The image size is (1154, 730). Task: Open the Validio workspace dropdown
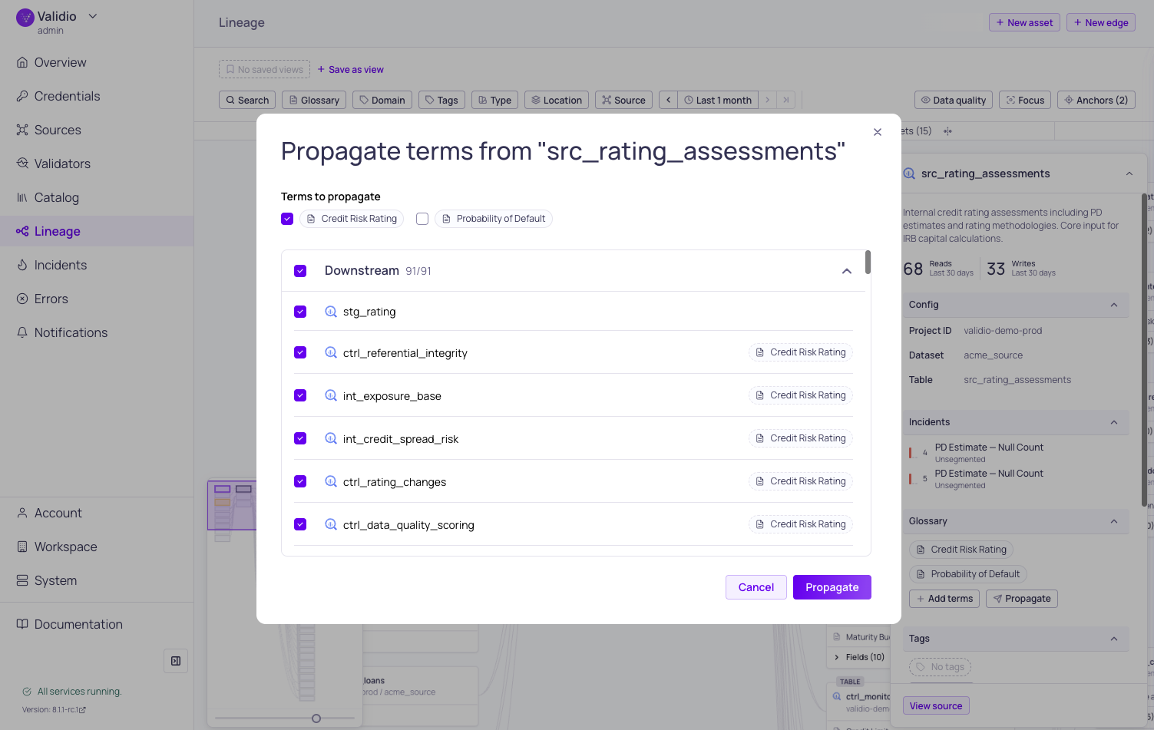pyautogui.click(x=93, y=16)
